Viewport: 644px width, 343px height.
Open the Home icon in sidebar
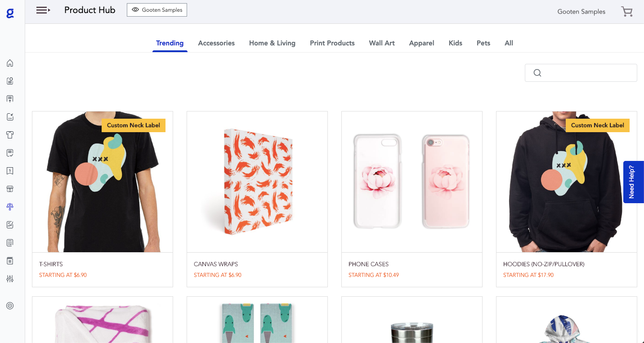point(10,63)
